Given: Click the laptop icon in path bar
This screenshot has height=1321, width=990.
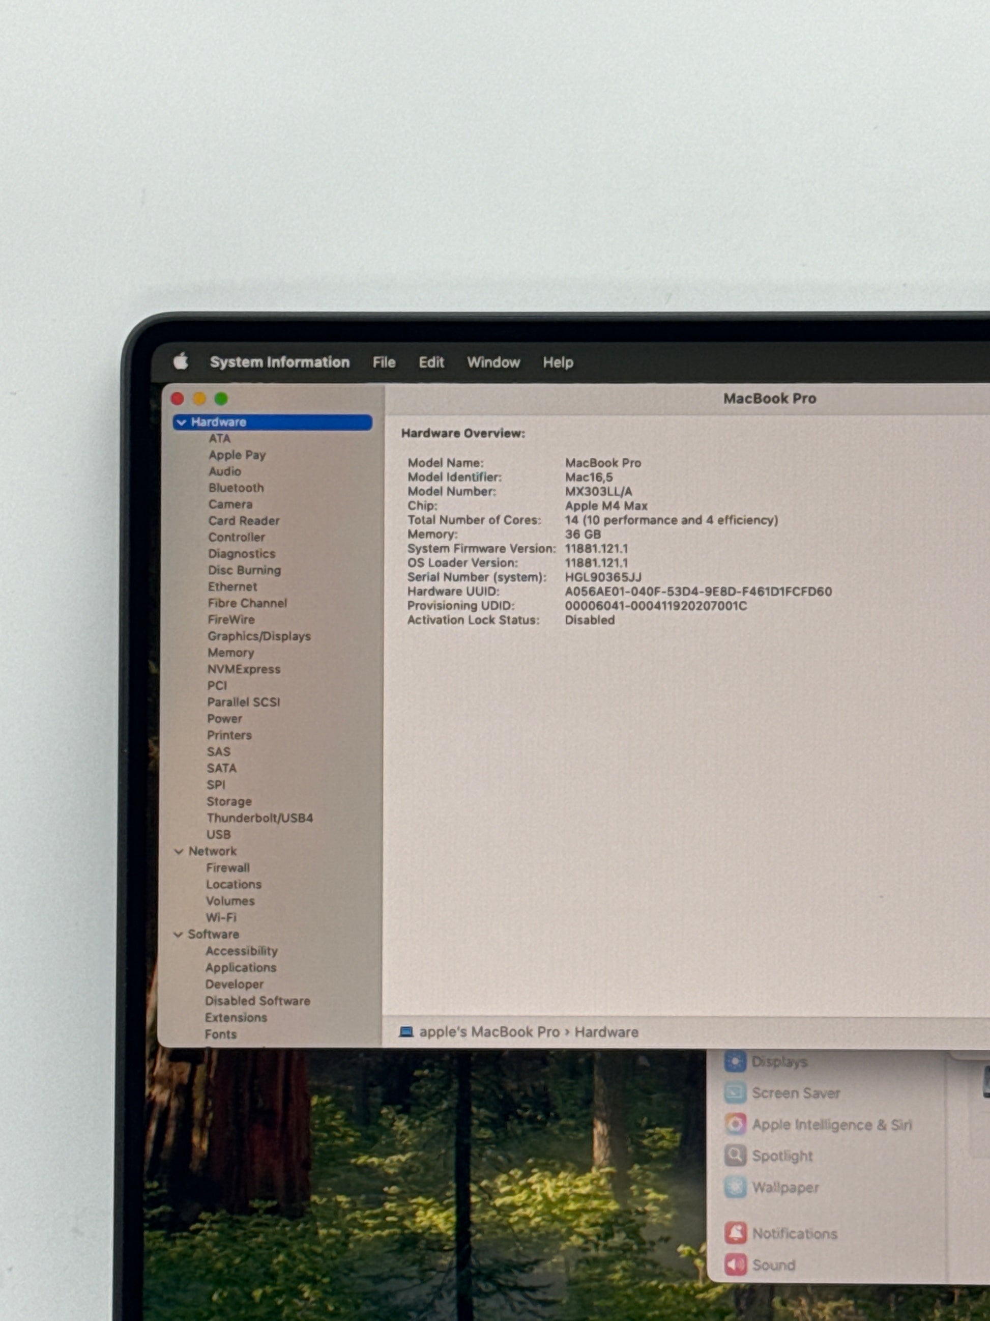Looking at the screenshot, I should 406,1032.
